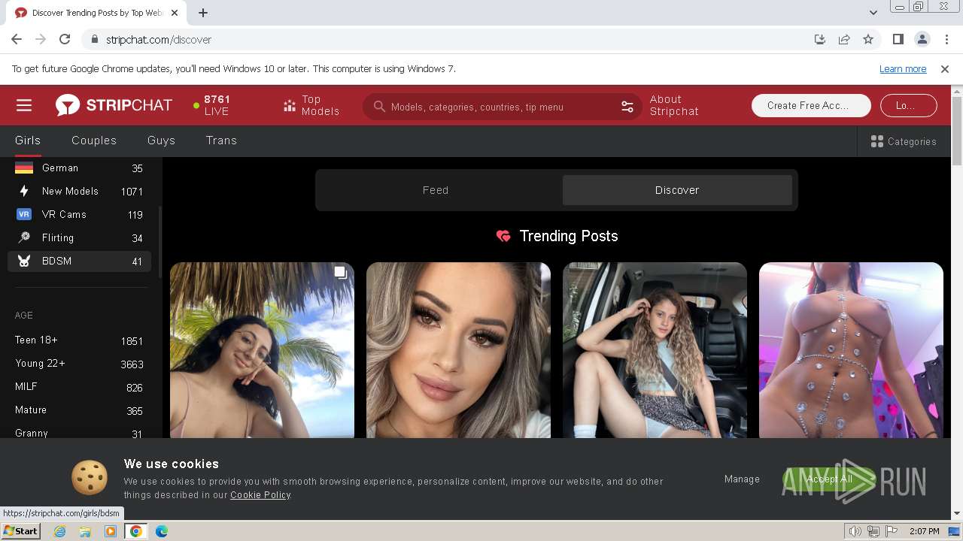The width and height of the screenshot is (963, 541).
Task: Click the browser back arrow
Action: tap(17, 39)
